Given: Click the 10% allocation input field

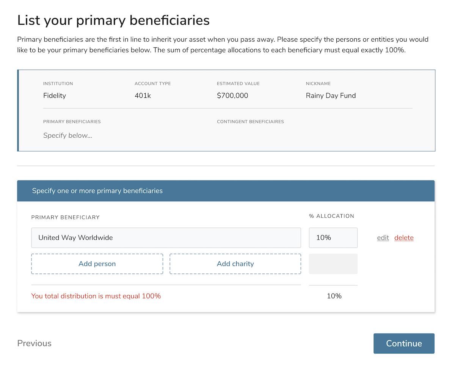Looking at the screenshot, I should point(333,238).
